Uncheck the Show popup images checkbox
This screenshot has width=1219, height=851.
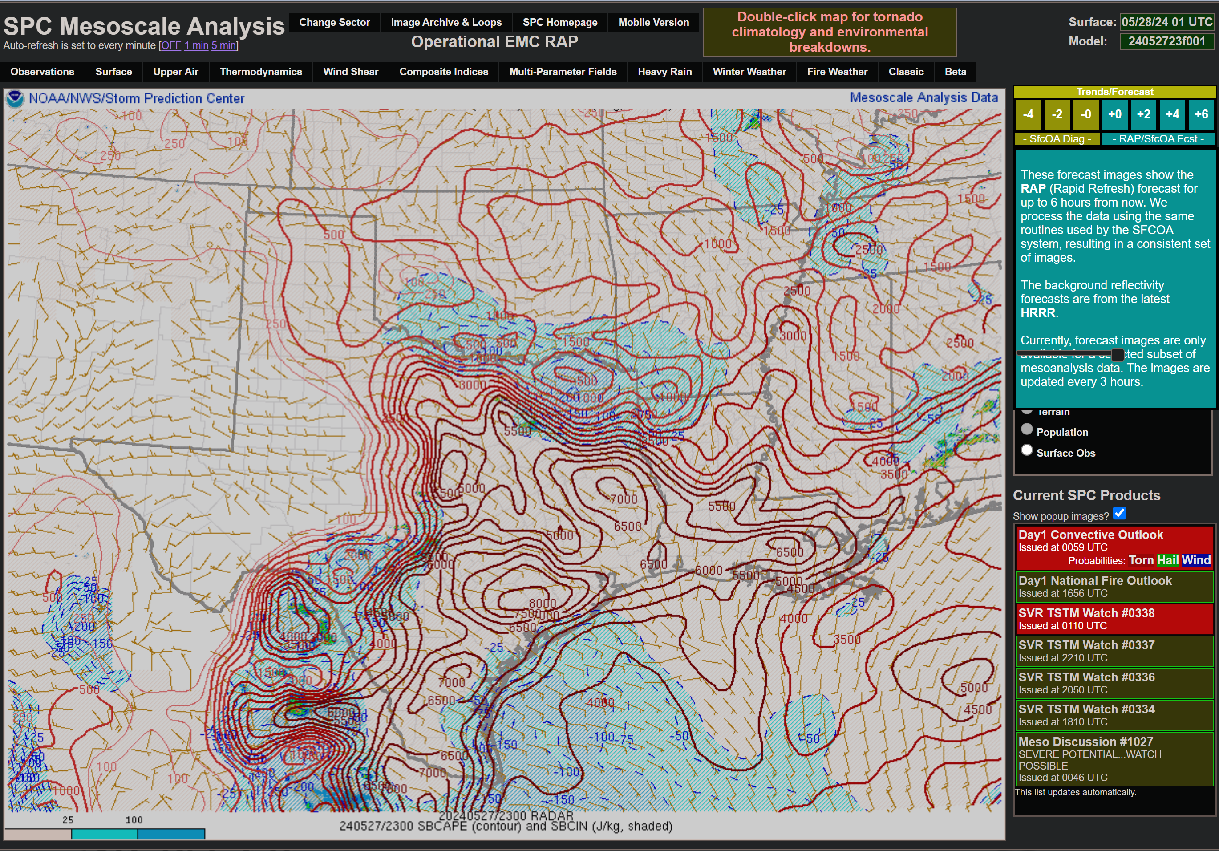point(1120,513)
